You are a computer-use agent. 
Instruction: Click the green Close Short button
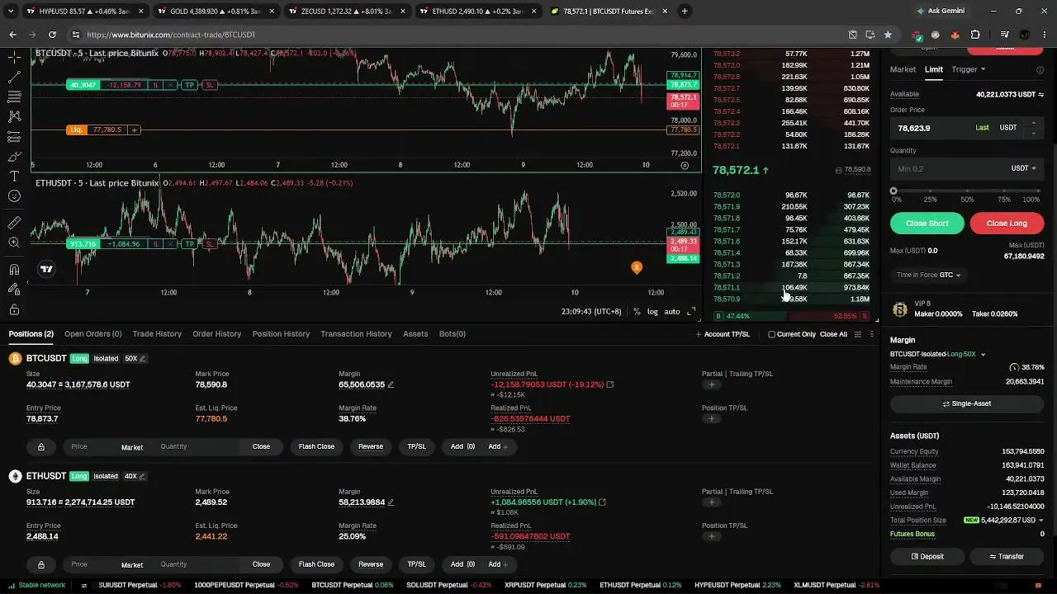927,223
